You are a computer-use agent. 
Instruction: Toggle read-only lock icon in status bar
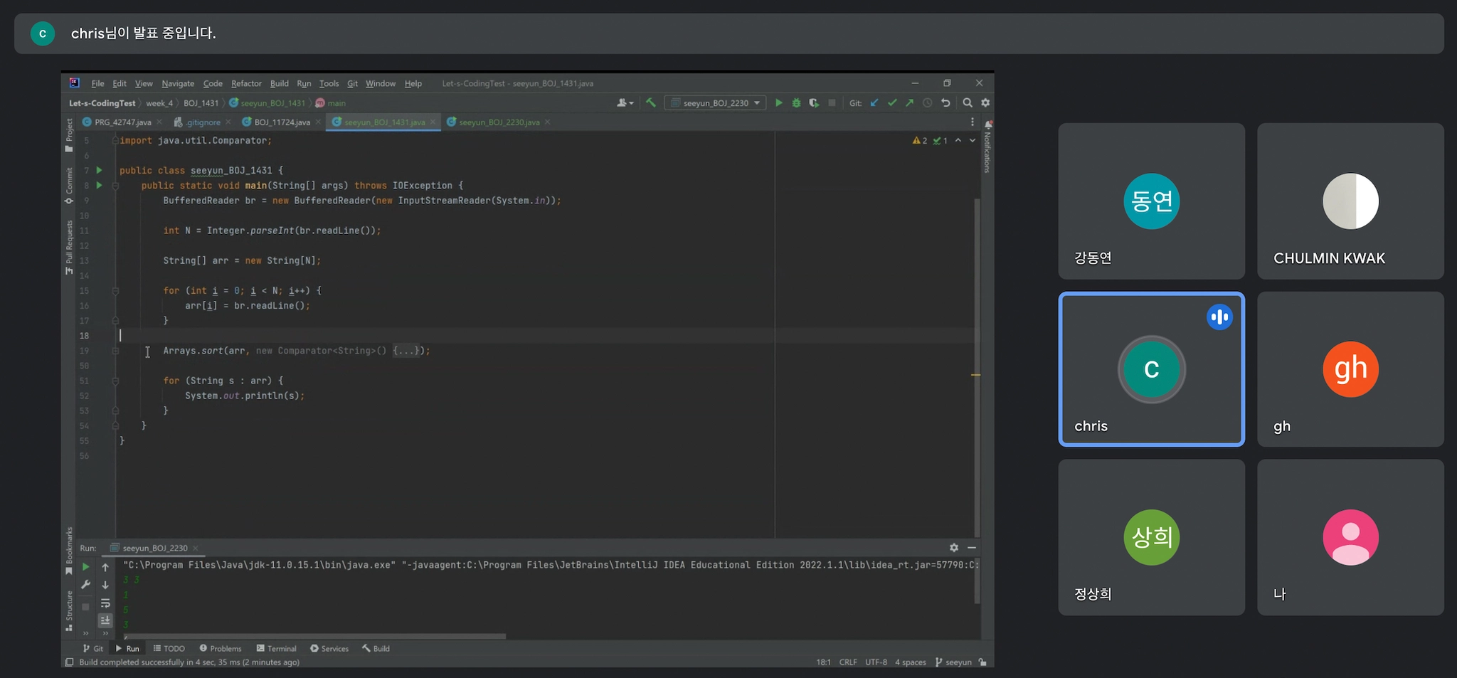(x=982, y=662)
